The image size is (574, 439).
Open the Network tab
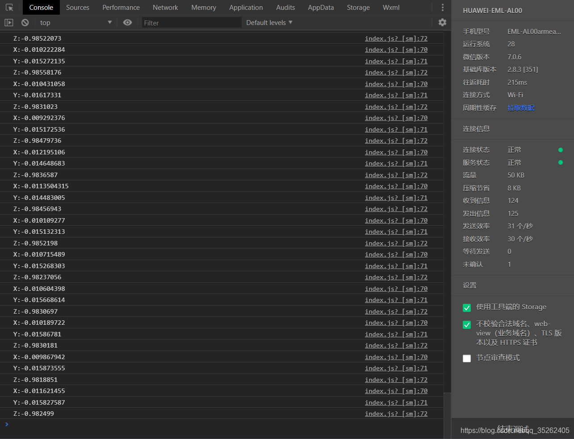click(x=165, y=8)
